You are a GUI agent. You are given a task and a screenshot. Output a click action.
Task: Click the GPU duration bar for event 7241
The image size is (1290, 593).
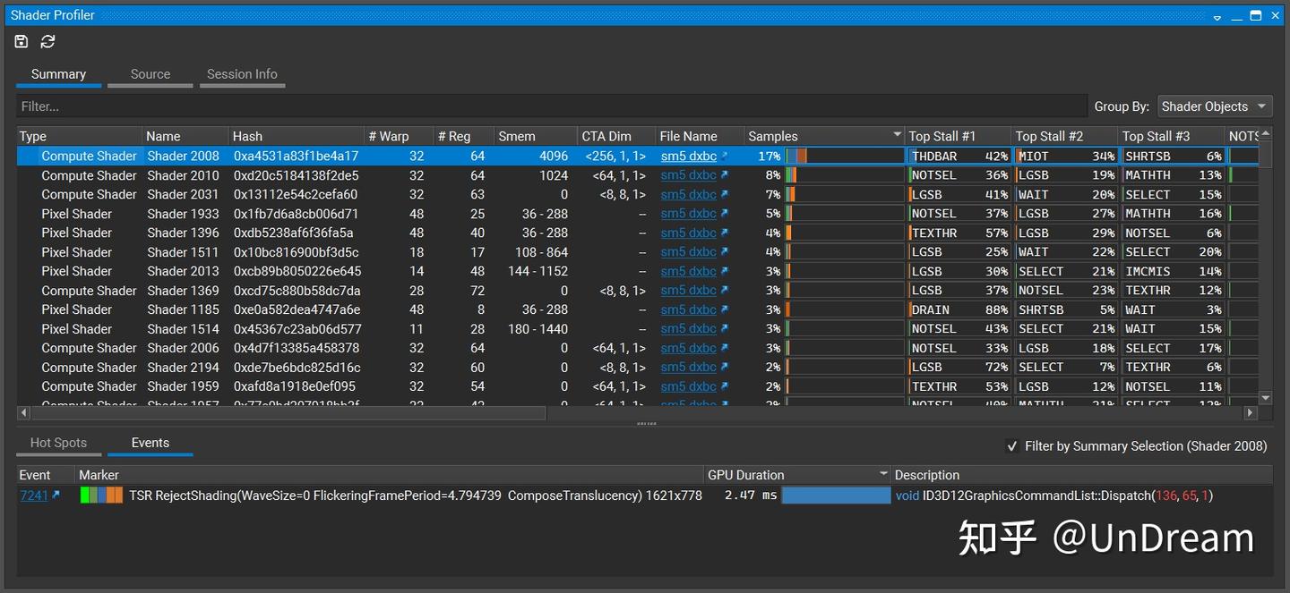pyautogui.click(x=835, y=495)
